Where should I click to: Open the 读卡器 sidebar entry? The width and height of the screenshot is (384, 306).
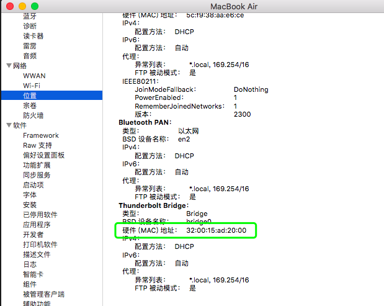coord(33,36)
